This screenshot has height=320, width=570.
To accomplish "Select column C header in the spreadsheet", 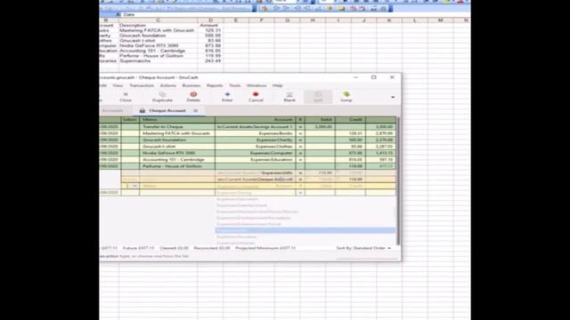I will (159, 20).
